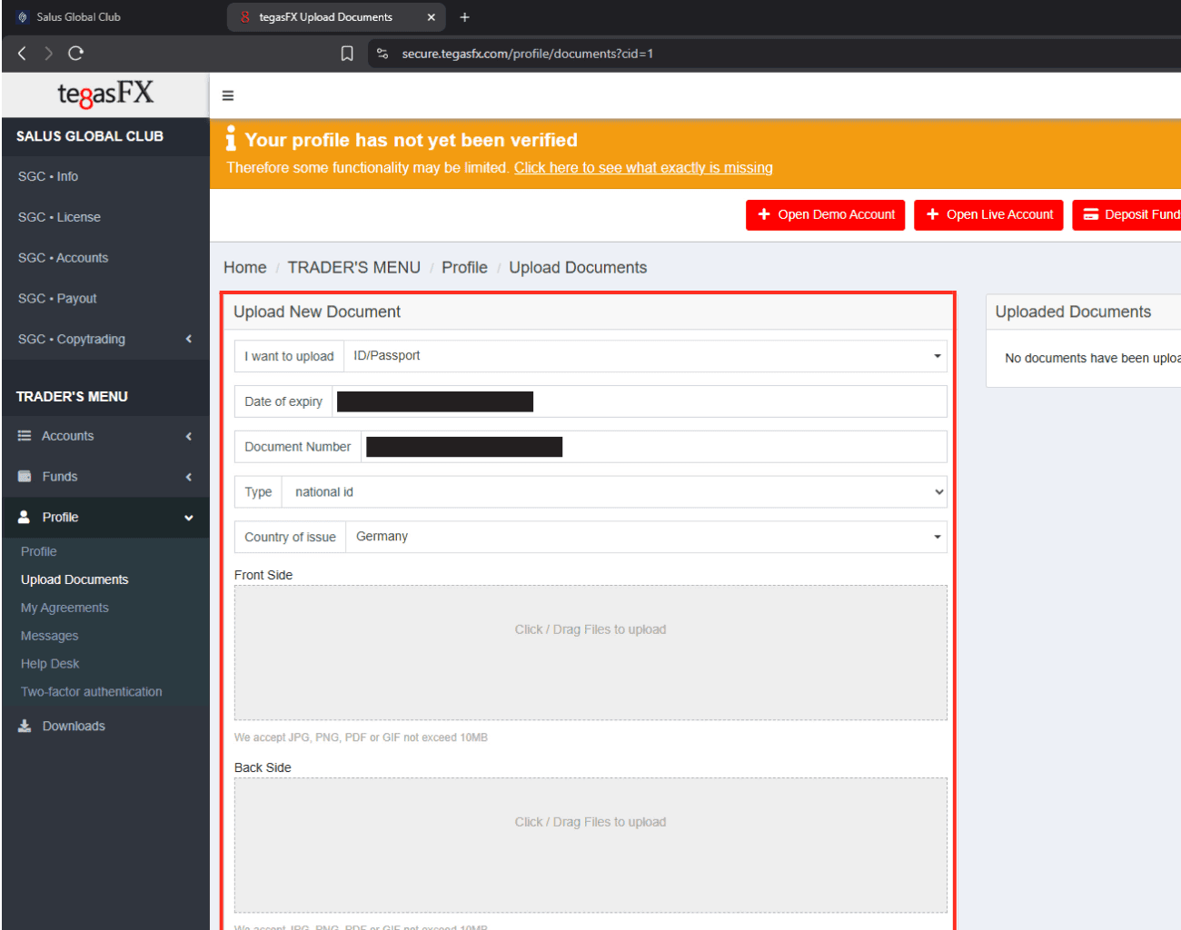Viewport: 1181px width, 930px height.
Task: Open Messages in sidebar
Action: (x=50, y=636)
